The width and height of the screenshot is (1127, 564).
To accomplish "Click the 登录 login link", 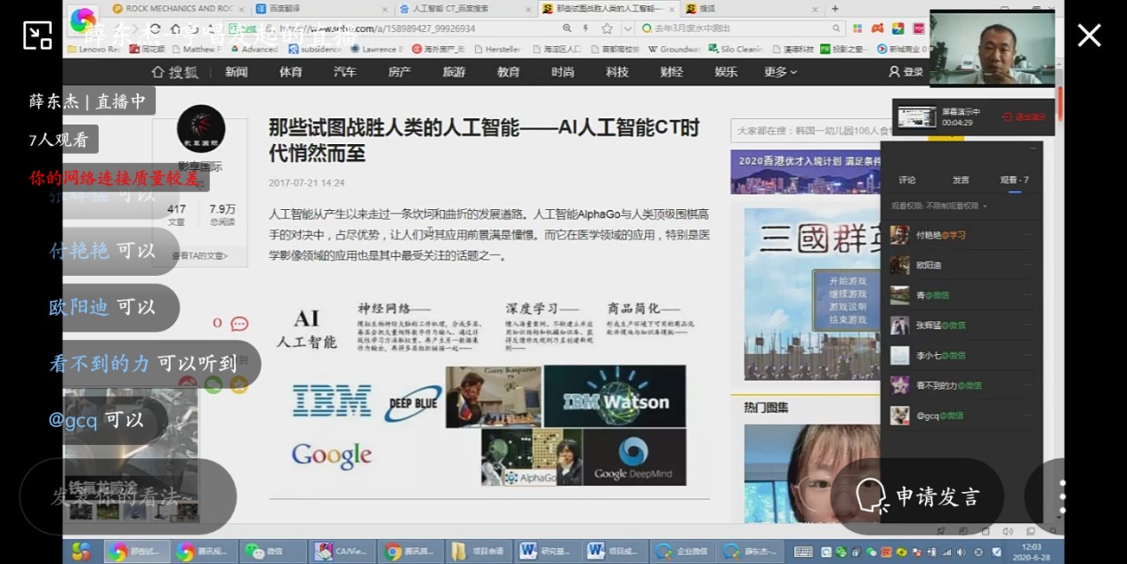I will [x=906, y=72].
